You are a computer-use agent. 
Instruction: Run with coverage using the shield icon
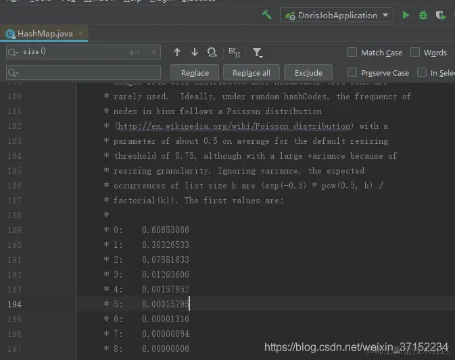441,15
